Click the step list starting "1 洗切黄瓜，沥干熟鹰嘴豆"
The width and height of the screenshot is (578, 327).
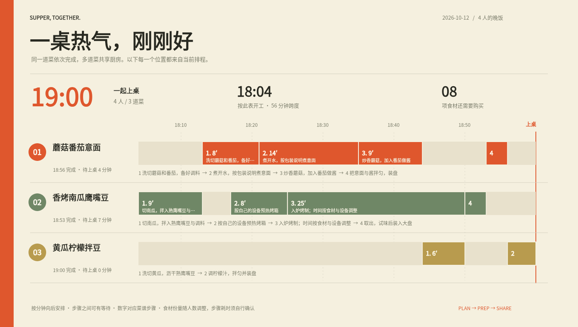point(197,273)
